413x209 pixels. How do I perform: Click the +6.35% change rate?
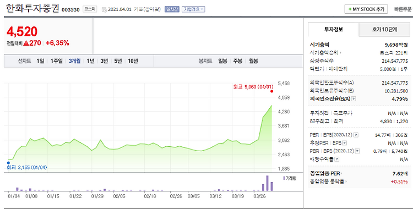coord(57,43)
